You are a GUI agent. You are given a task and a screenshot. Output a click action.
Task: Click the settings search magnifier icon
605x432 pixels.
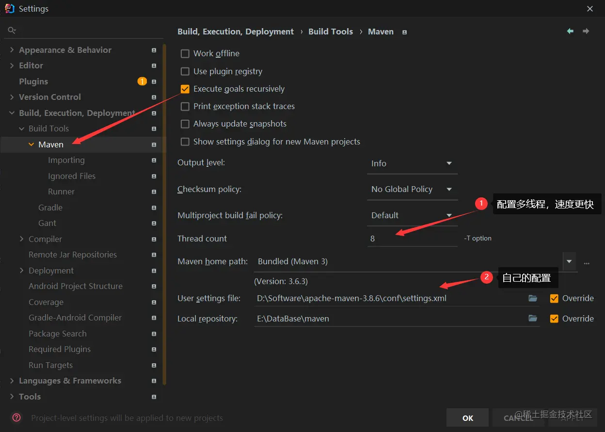coord(12,31)
